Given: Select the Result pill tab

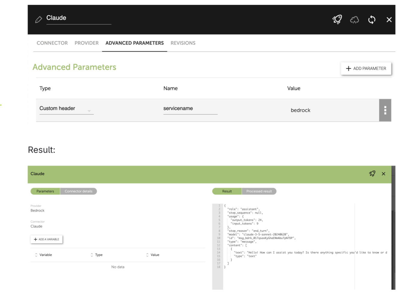Looking at the screenshot, I should tap(227, 191).
